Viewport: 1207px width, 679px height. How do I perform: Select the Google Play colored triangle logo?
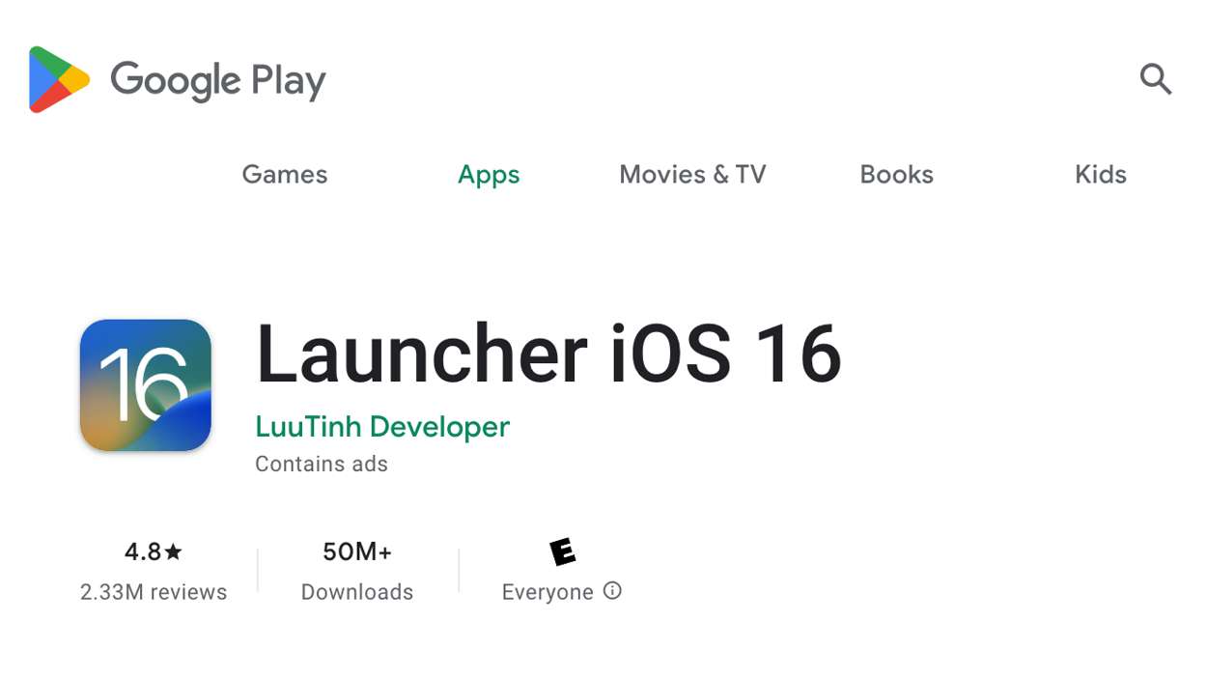tap(53, 80)
